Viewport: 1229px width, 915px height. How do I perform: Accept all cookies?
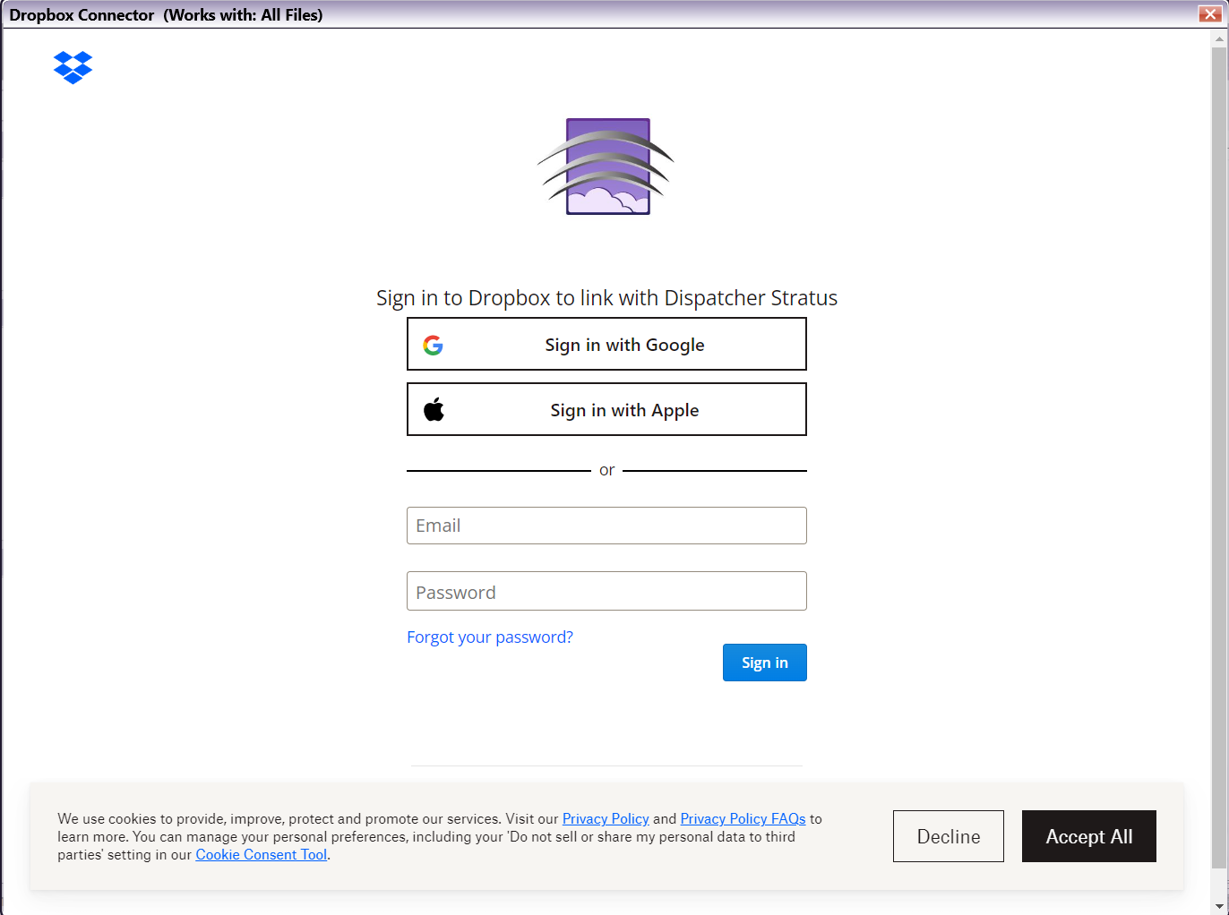point(1089,836)
